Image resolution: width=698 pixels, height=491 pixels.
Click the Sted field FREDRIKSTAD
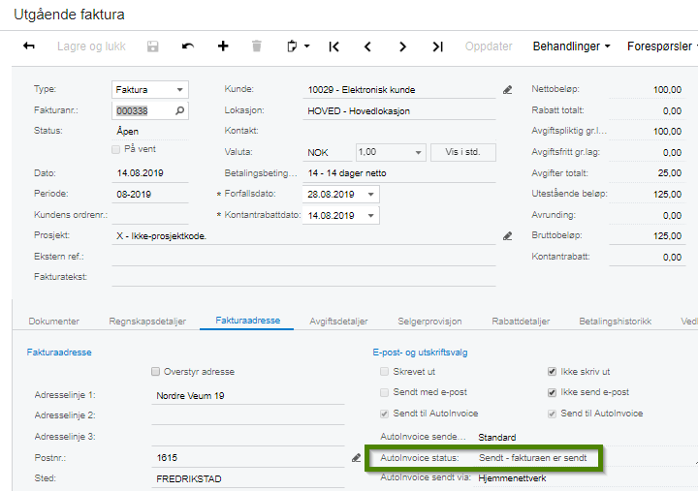pyautogui.click(x=248, y=479)
